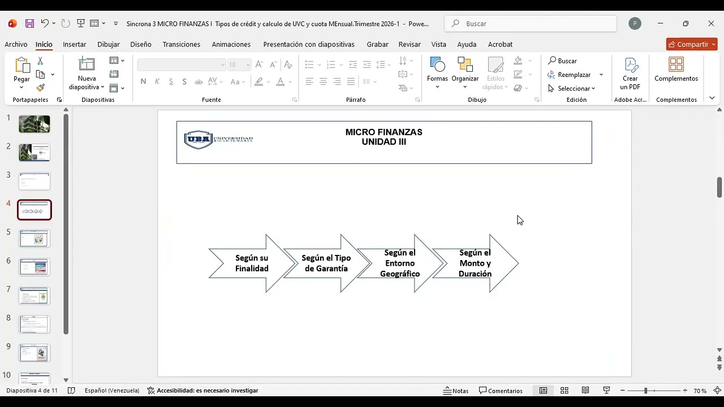
Task: Click the Español (Venezuela) language indicator
Action: tap(112, 391)
